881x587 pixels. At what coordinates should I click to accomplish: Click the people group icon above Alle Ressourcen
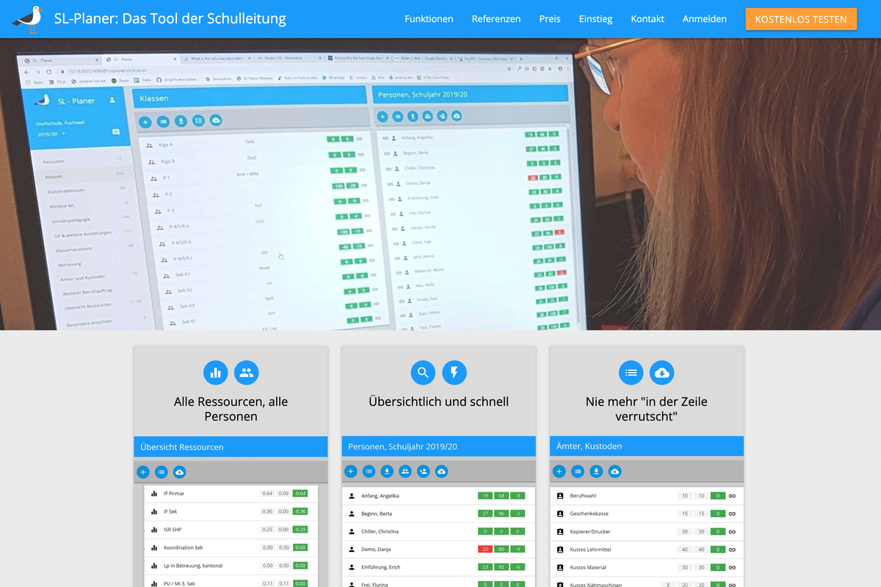tap(247, 373)
